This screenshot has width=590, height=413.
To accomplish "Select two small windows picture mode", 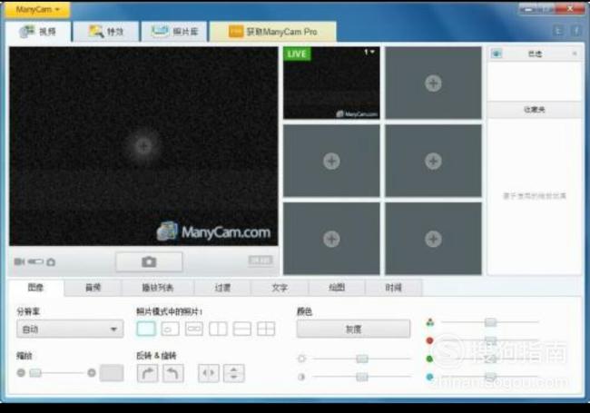I will coord(194,329).
